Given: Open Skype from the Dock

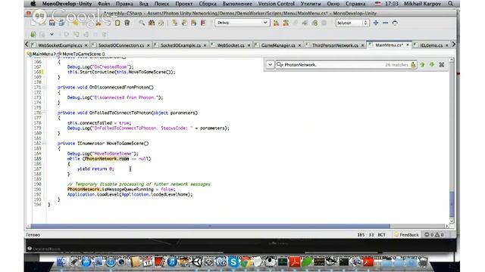Looking at the screenshot, I should 233,262.
